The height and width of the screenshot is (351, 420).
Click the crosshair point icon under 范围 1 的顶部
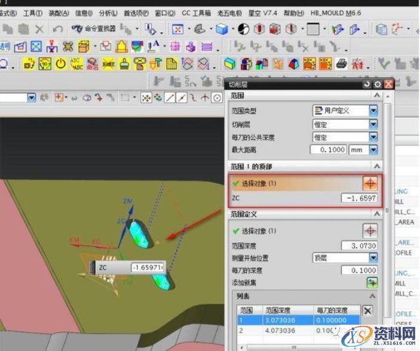(x=370, y=183)
